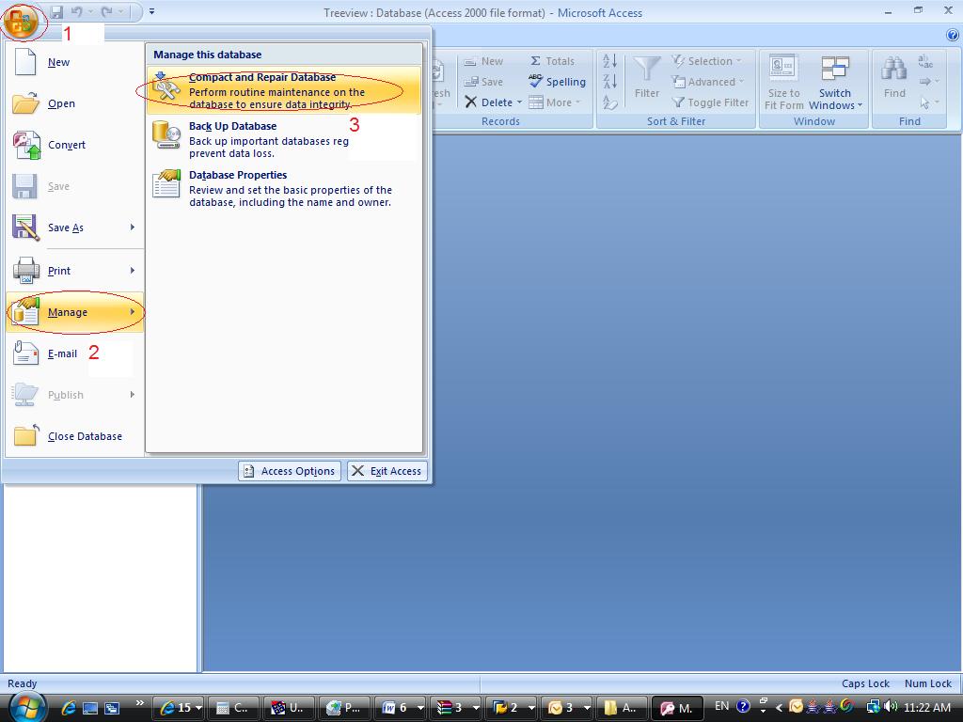Image resolution: width=963 pixels, height=722 pixels.
Task: Click Redo arrow in Quick Access Toolbar
Action: coord(107,11)
